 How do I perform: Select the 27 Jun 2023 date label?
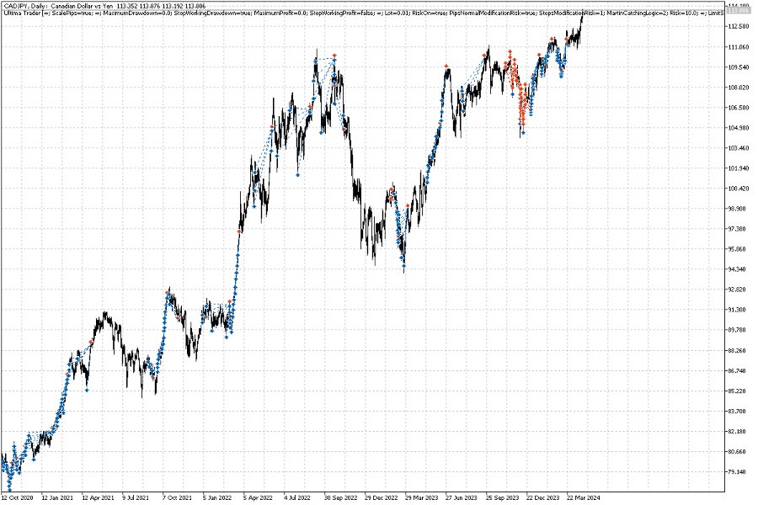[x=462, y=497]
